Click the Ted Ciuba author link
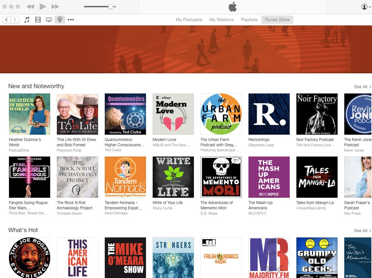The image size is (372, 278). click(113, 150)
